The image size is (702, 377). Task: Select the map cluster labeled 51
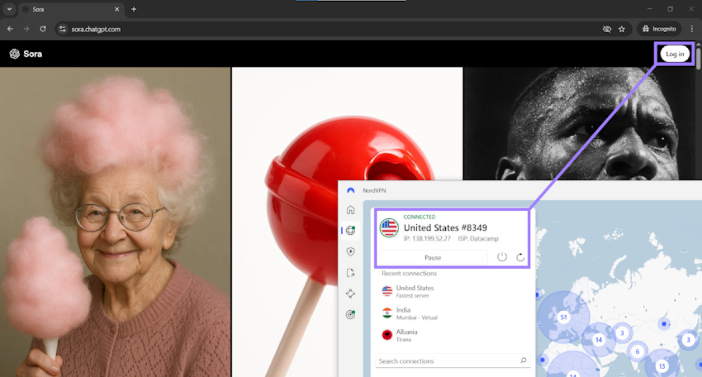563,317
